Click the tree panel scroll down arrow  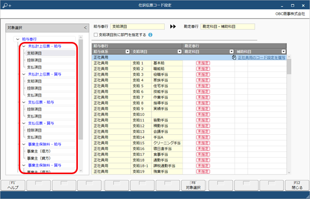coord(80,170)
